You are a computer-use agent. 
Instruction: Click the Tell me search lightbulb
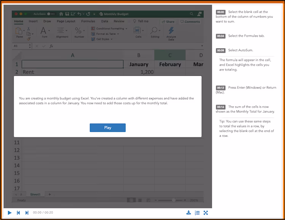[135, 21]
